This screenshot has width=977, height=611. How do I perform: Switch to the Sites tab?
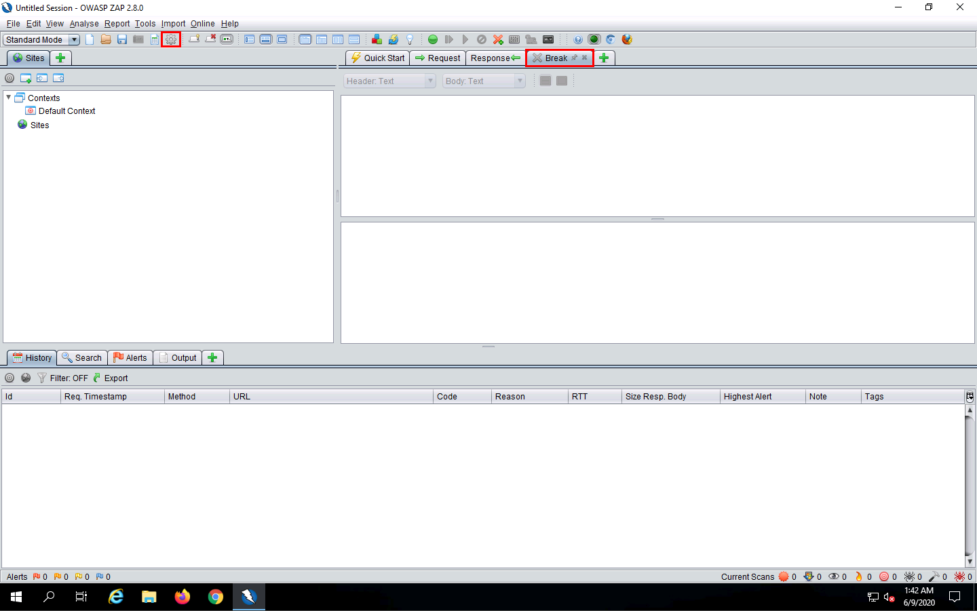click(x=28, y=58)
